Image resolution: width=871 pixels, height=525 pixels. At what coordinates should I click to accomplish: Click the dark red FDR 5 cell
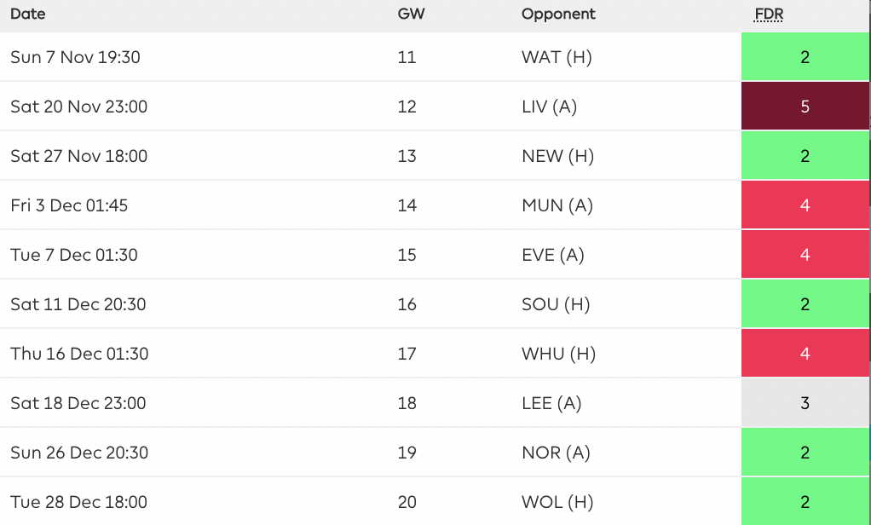coord(805,107)
